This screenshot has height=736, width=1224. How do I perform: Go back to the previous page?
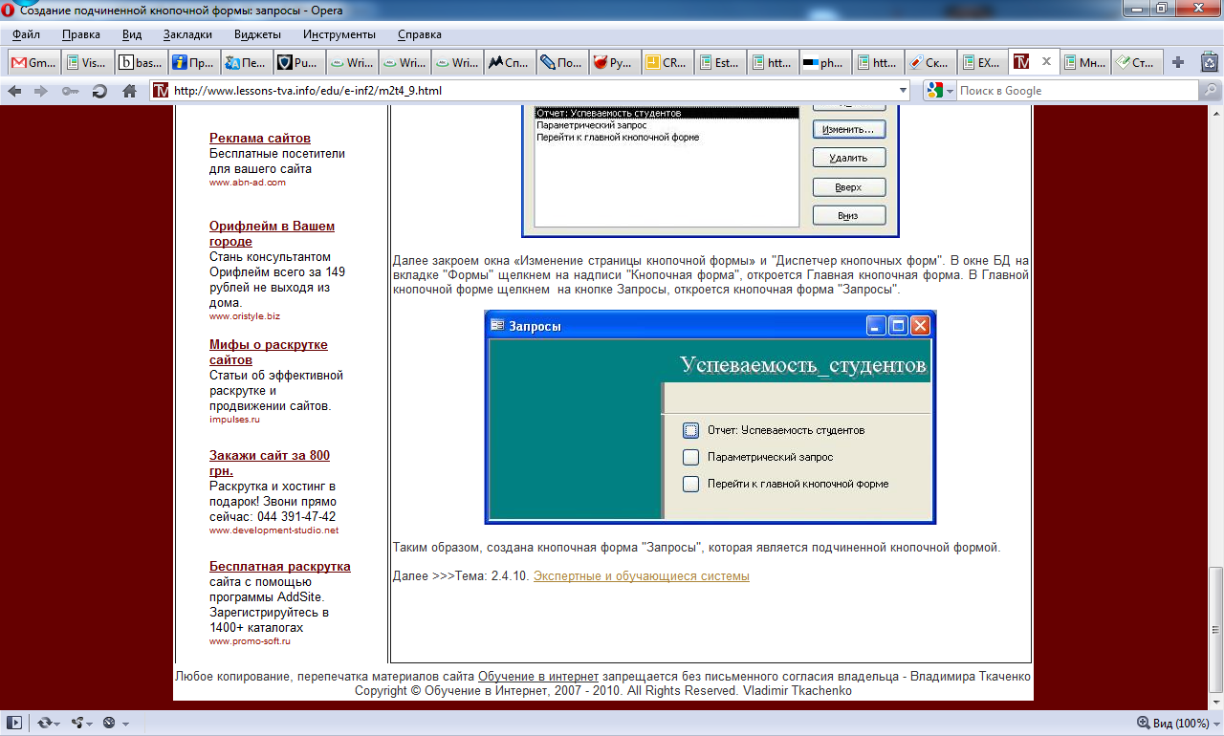click(x=14, y=91)
